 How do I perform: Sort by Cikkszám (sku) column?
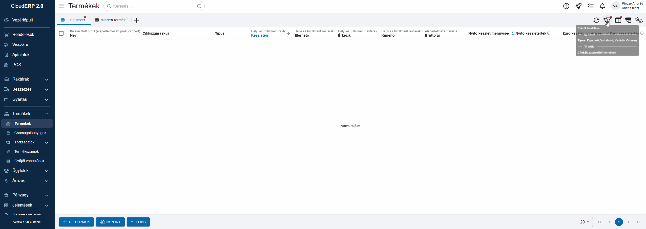[156, 33]
